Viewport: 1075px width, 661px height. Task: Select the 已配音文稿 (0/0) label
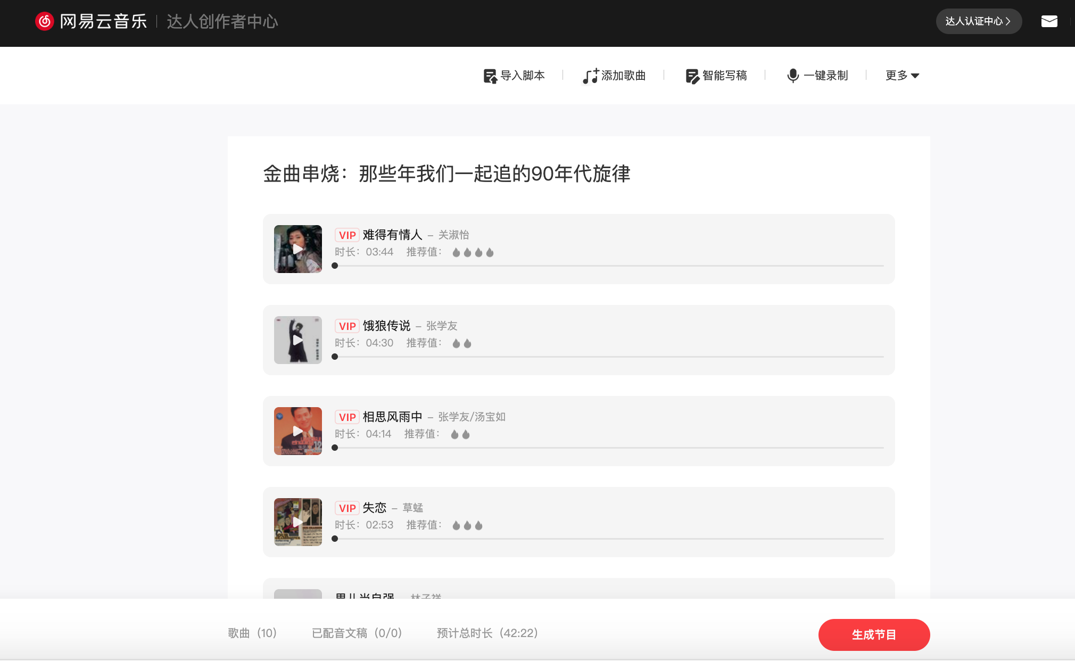tap(357, 633)
